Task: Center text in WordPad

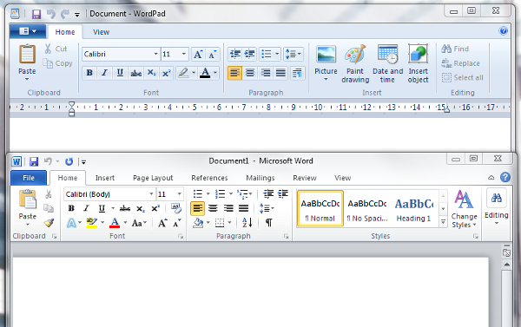Action: (x=250, y=73)
